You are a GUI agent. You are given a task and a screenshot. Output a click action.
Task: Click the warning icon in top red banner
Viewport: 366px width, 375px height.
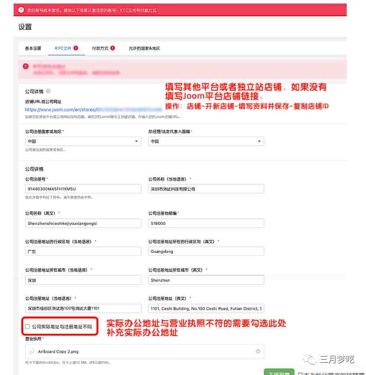tap(21, 10)
